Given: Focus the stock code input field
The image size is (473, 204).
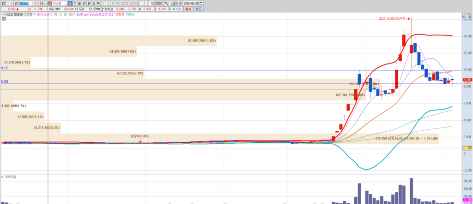Looking at the screenshot, I should point(25,3).
